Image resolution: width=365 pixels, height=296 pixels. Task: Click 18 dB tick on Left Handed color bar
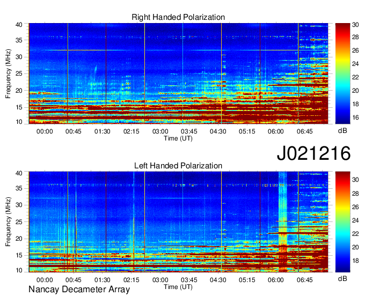pyautogui.click(x=355, y=261)
